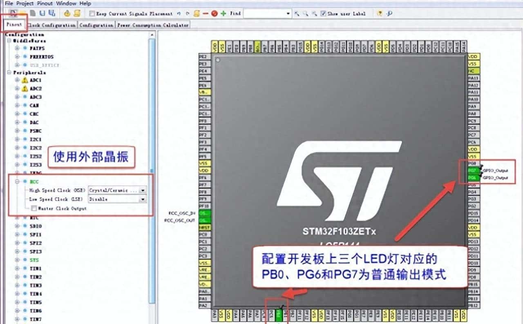Viewport: 523px width, 324px height.
Task: Tick the Master Clock Output checkbox
Action: (34, 209)
